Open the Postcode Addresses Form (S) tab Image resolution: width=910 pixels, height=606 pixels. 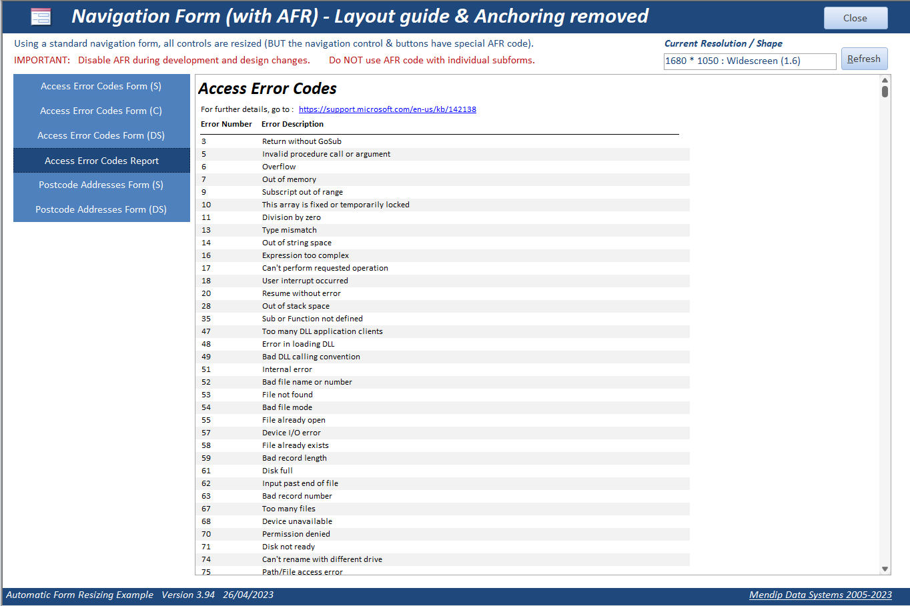coord(101,185)
